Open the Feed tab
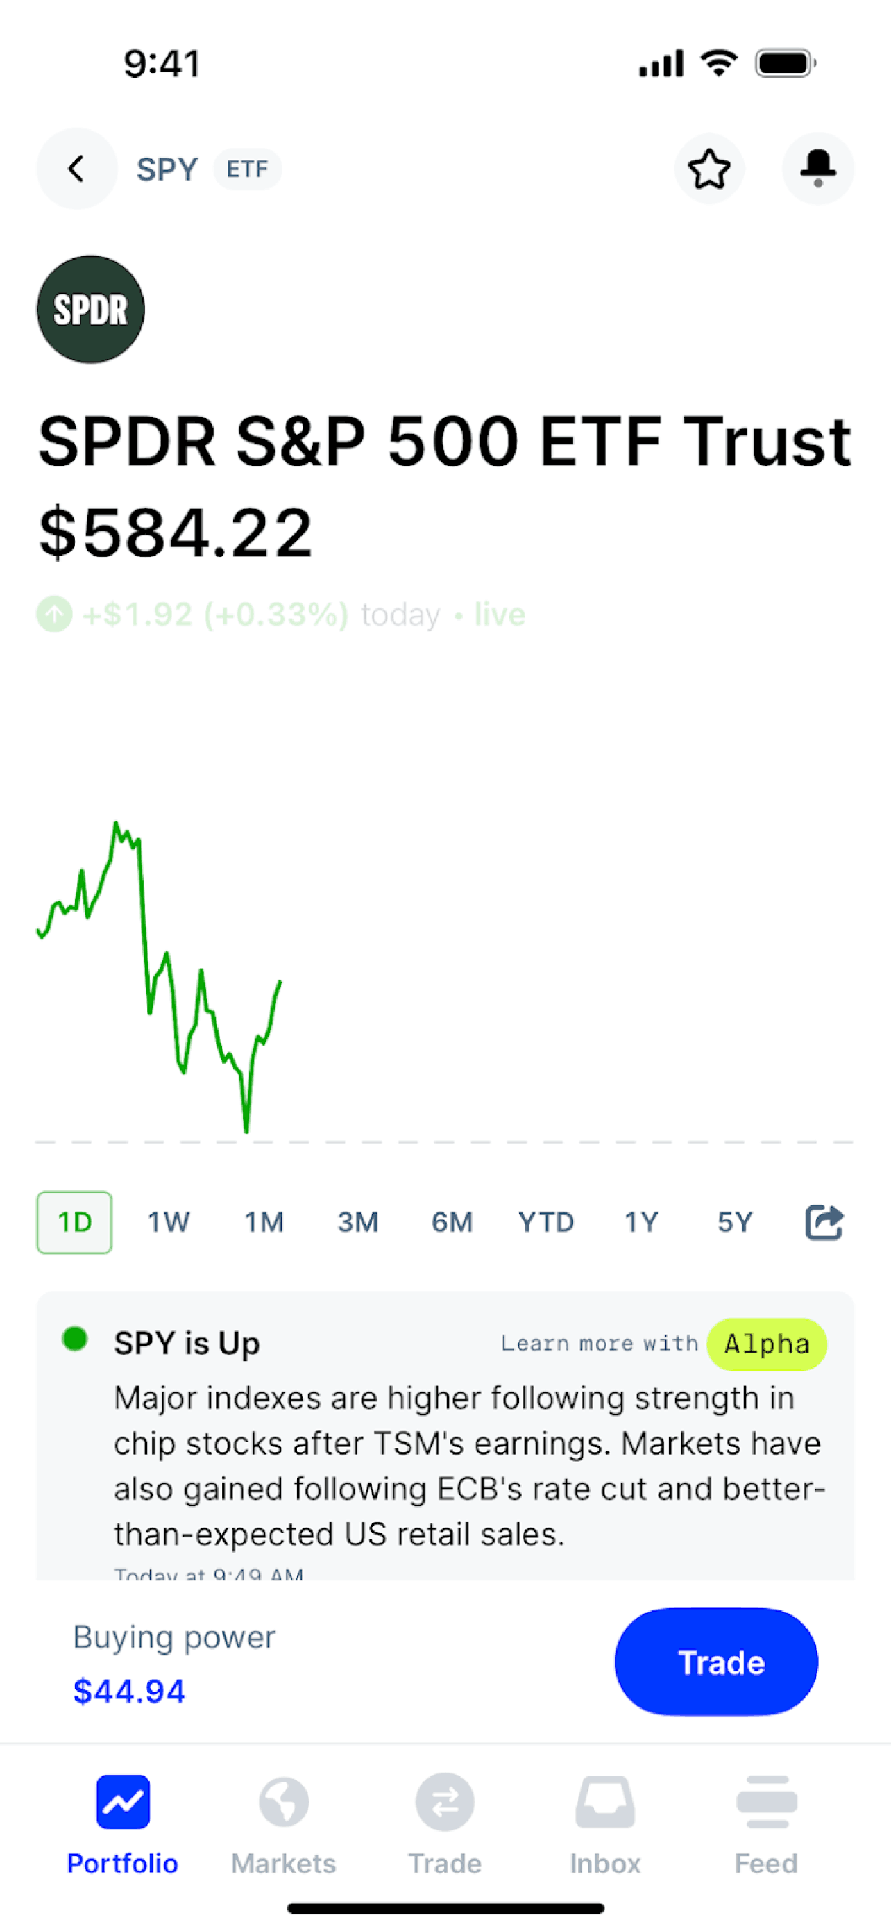This screenshot has height=1929, width=891. click(766, 1818)
